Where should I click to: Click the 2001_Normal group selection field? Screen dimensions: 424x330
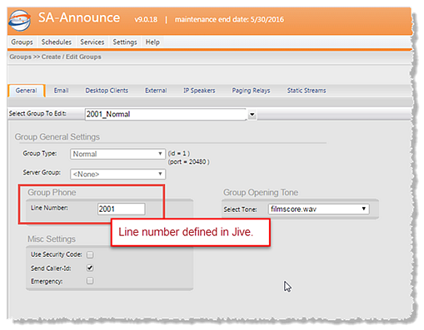pos(166,114)
